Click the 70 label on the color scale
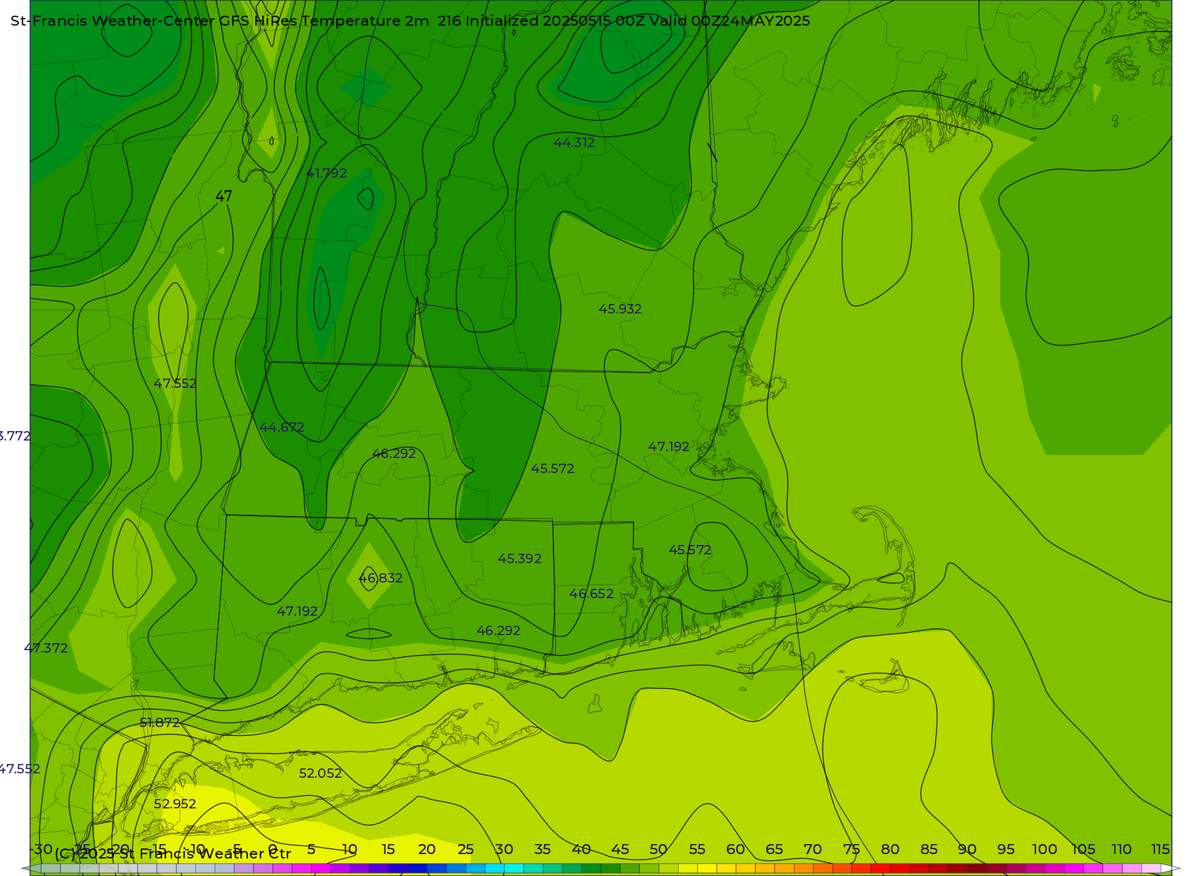1202x876 pixels. click(x=813, y=849)
